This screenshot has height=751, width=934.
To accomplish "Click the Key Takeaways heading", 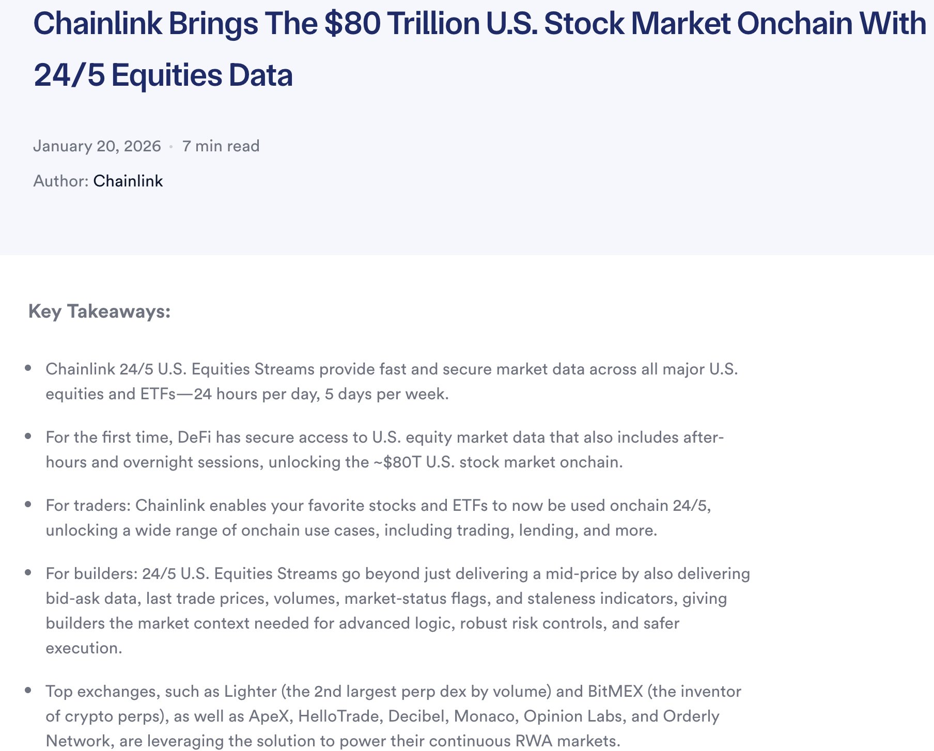I will coord(99,311).
